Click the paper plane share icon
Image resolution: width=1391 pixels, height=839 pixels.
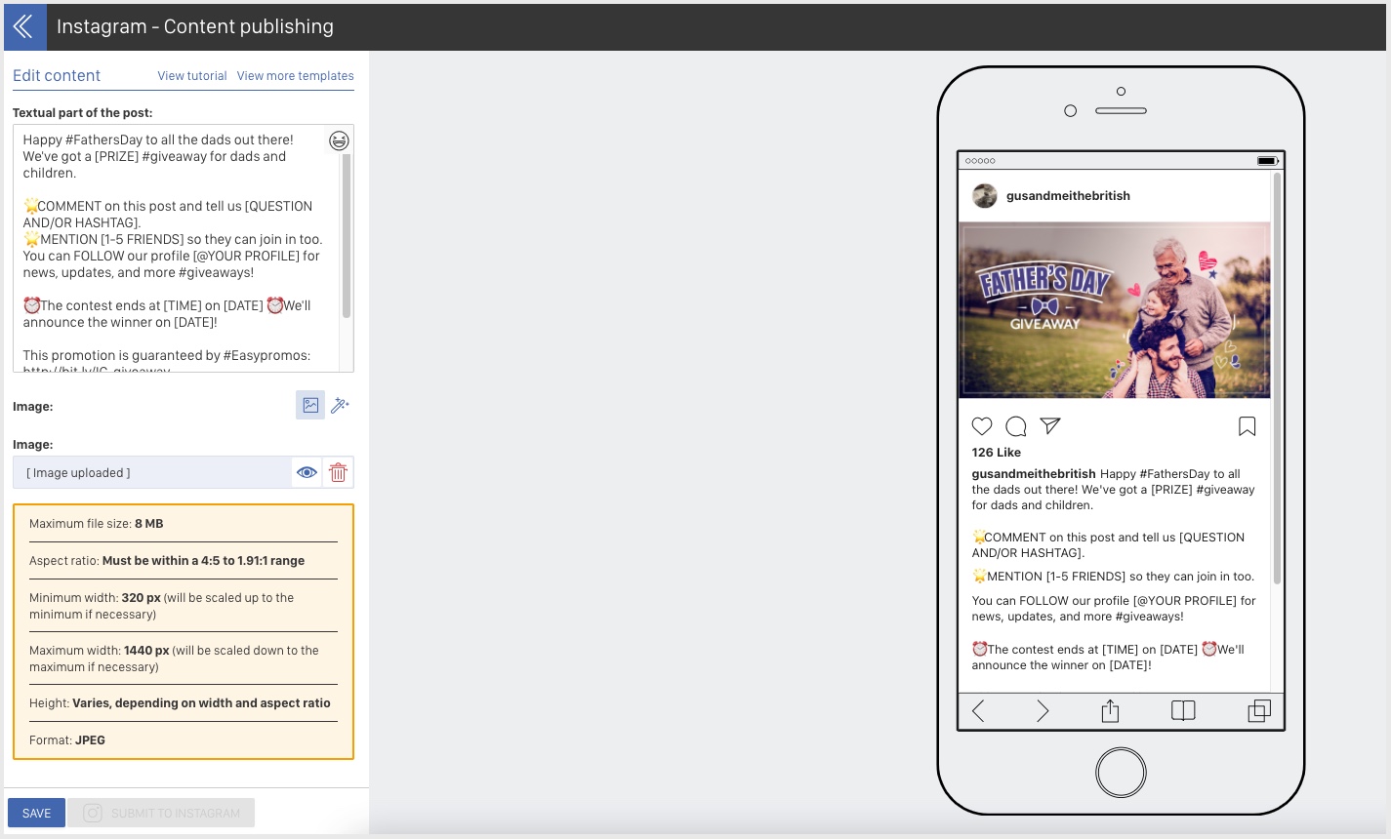1050,425
